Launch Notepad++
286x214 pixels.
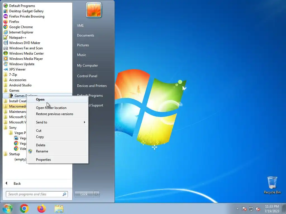pos(15,38)
